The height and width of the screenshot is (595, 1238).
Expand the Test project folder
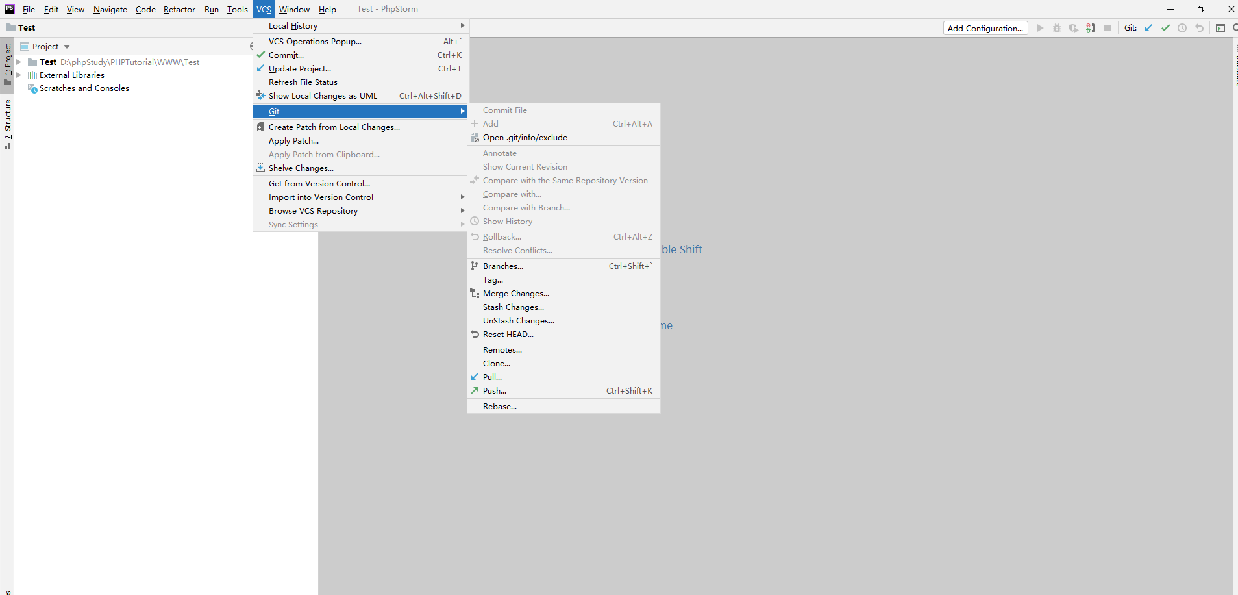coord(19,62)
